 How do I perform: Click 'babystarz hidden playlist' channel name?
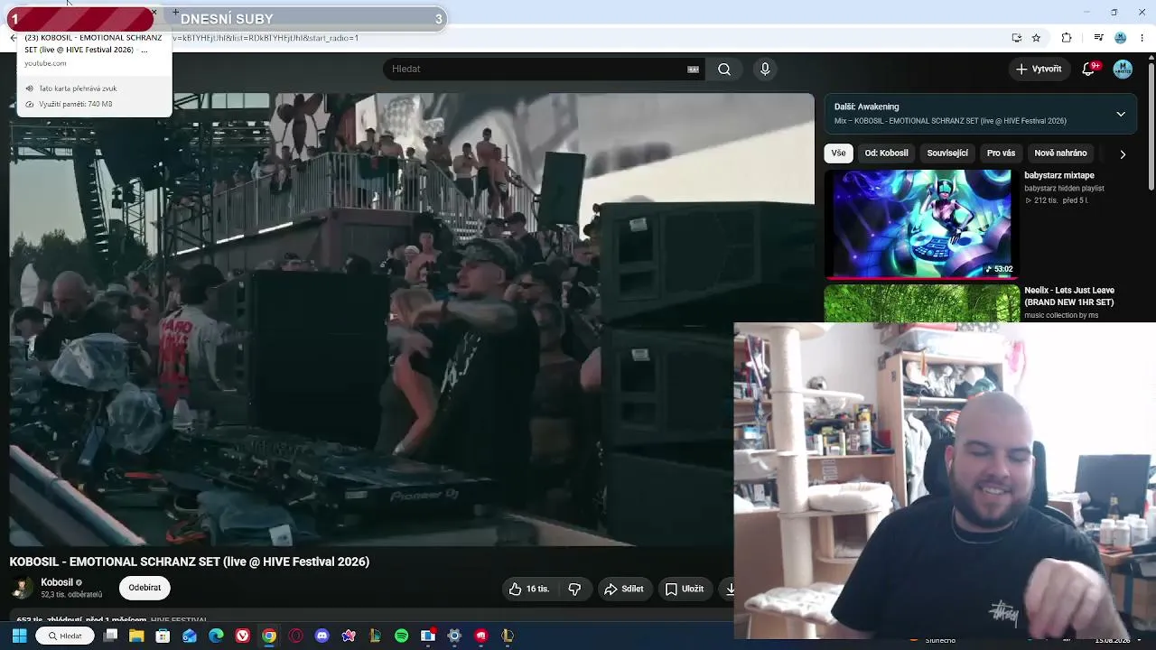pyautogui.click(x=1064, y=189)
